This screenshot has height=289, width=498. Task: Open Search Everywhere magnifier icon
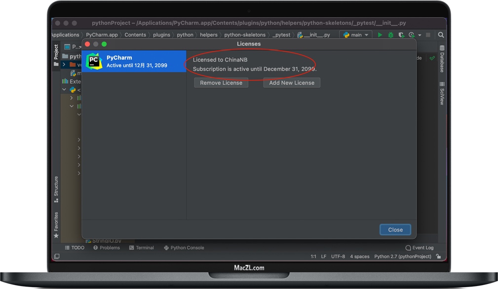(441, 35)
